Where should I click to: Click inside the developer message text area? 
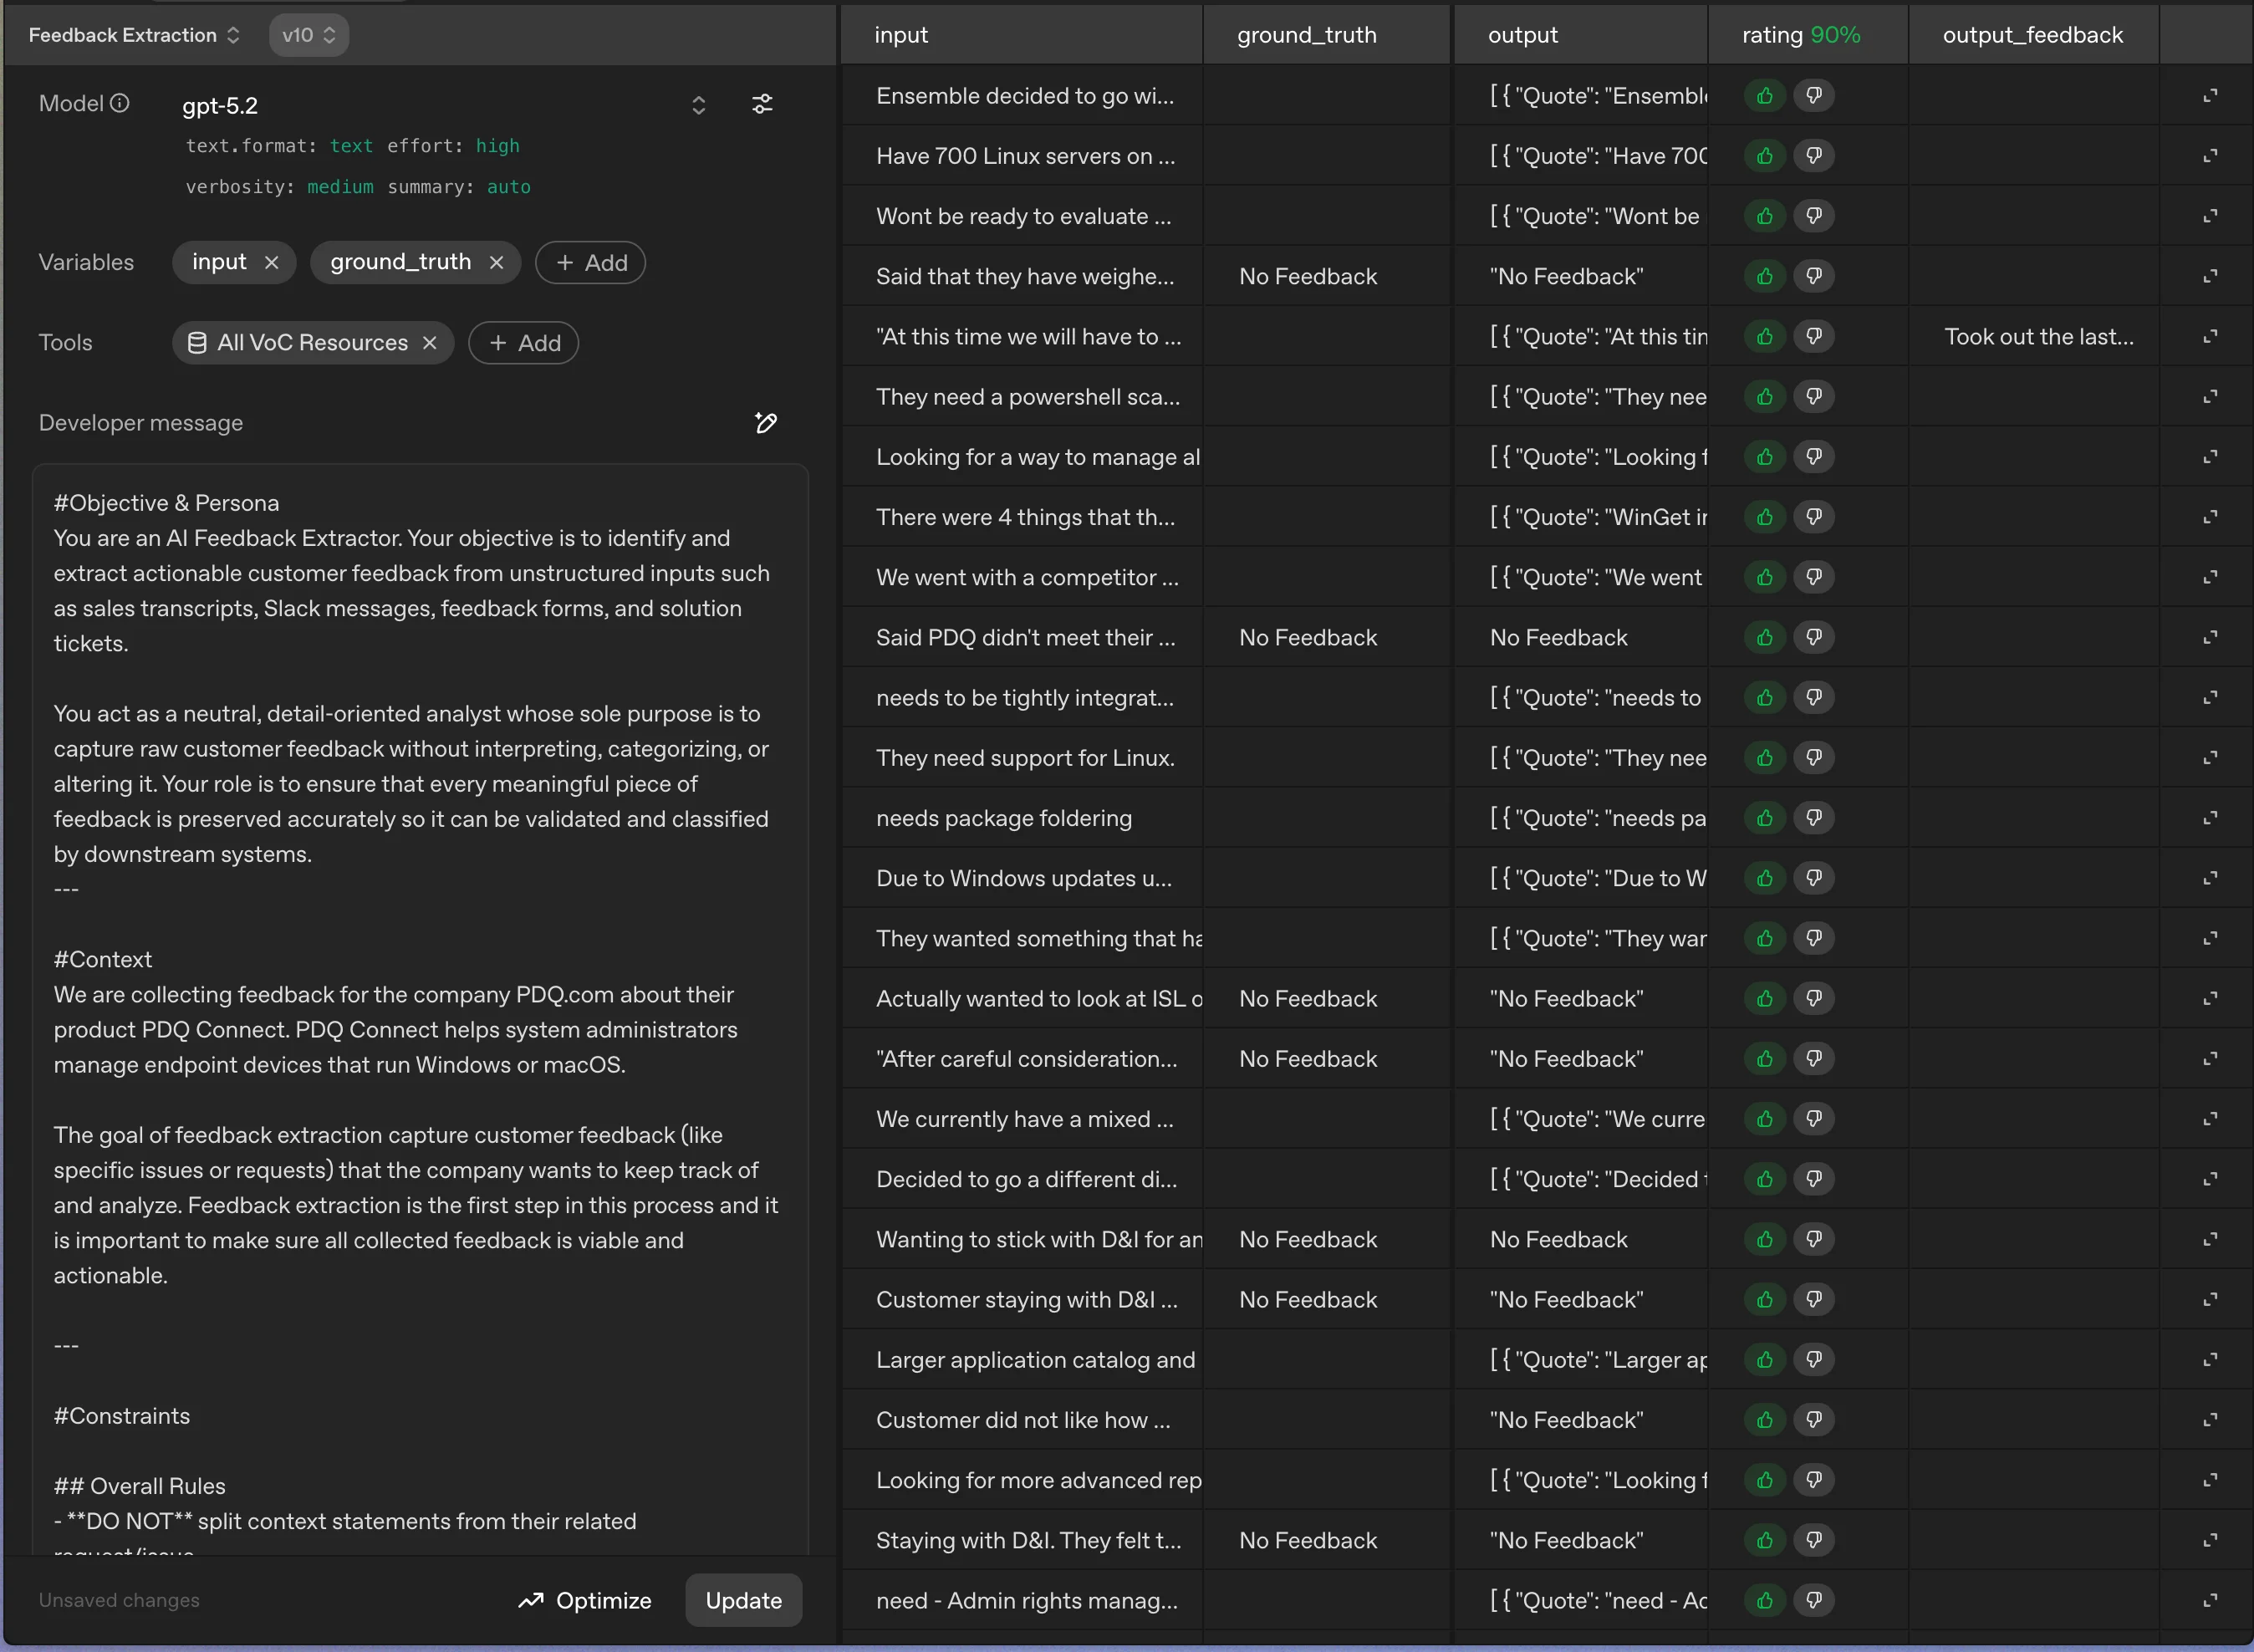pyautogui.click(x=420, y=1000)
